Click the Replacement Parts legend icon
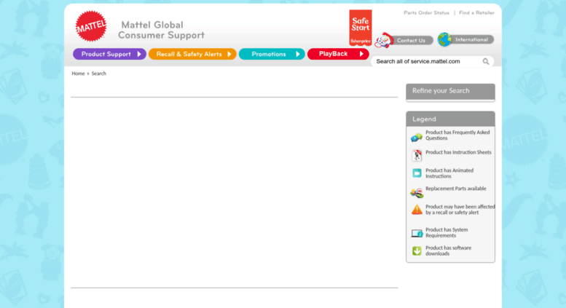 click(x=417, y=192)
